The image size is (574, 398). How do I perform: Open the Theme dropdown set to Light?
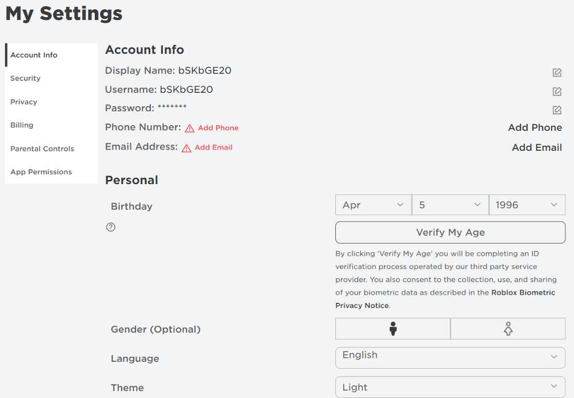(x=450, y=387)
